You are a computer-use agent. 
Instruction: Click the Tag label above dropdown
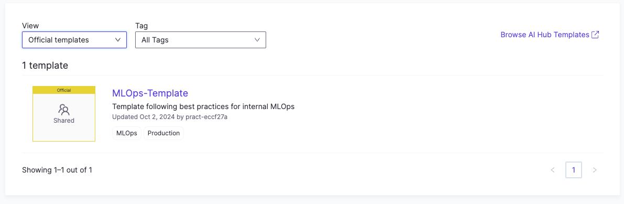point(141,26)
